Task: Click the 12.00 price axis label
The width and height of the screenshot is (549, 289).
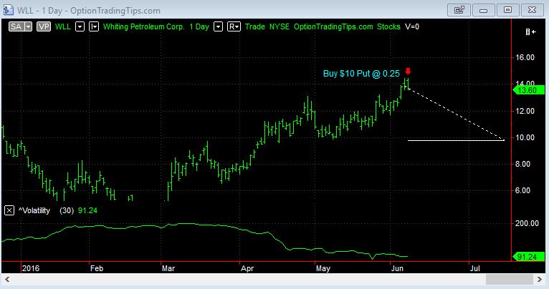Action: 525,111
